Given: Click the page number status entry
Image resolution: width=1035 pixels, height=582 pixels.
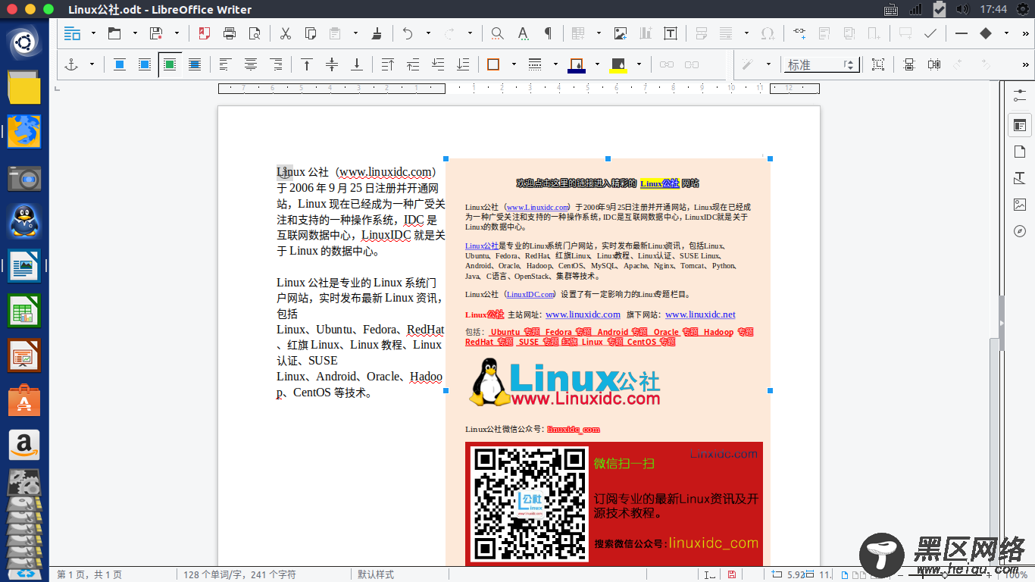Looking at the screenshot, I should tap(89, 574).
